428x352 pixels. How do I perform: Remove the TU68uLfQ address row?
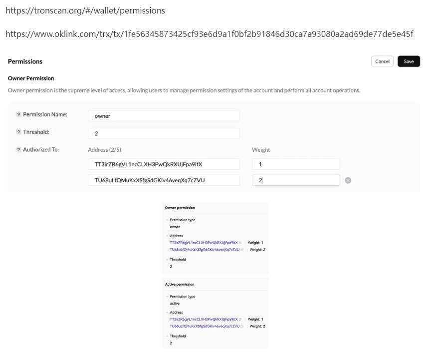tap(348, 180)
